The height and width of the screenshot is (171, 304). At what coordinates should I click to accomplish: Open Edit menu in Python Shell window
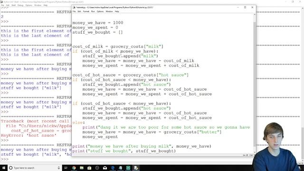[8, 5]
